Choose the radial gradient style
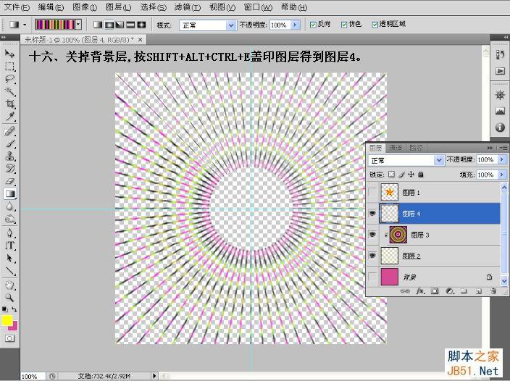Image resolution: width=510 pixels, height=381 pixels. (x=109, y=25)
